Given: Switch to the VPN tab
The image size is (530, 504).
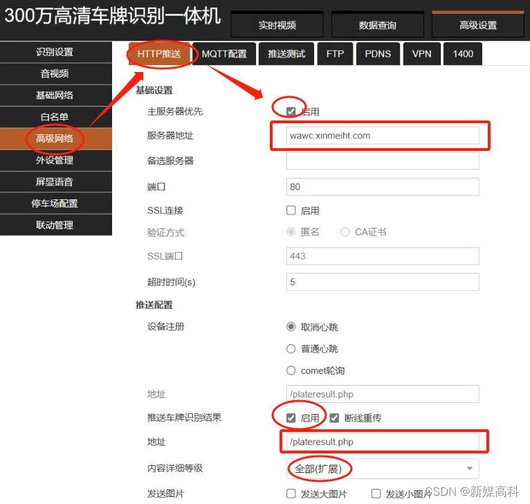Looking at the screenshot, I should point(422,54).
